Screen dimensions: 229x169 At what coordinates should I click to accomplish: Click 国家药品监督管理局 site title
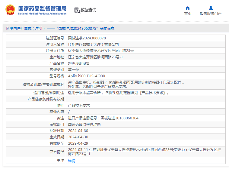[42, 8]
